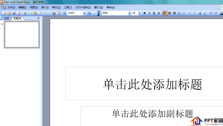Center the text alignment
This screenshot has height=126, width=223.
pos(169,13)
